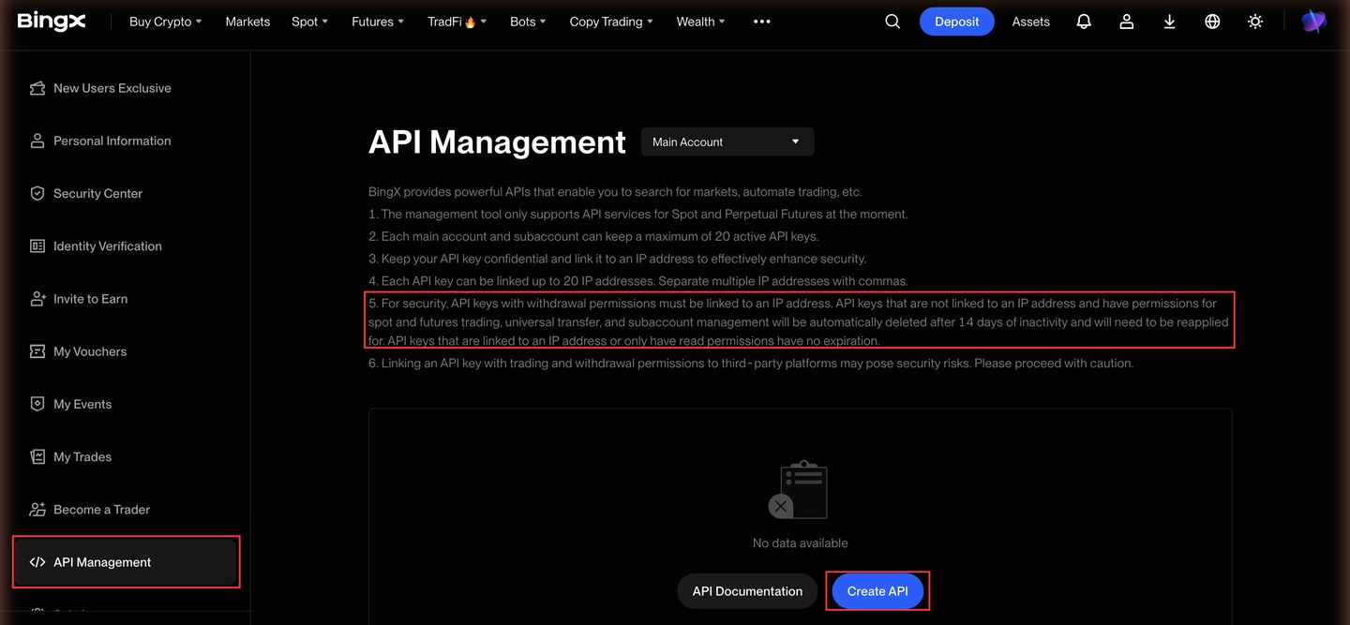This screenshot has height=625, width=1350.
Task: Click the API Management page heading
Action: (x=497, y=142)
